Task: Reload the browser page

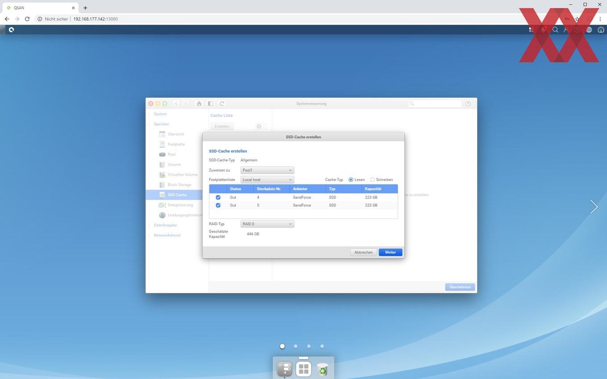Action: (27, 19)
